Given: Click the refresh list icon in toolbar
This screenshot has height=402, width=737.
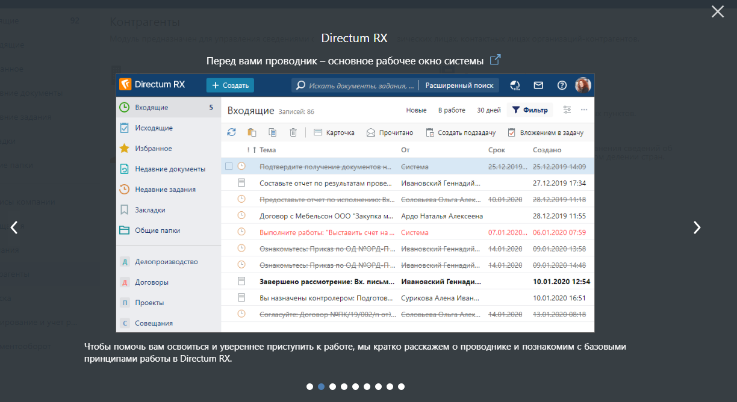Looking at the screenshot, I should tap(231, 132).
